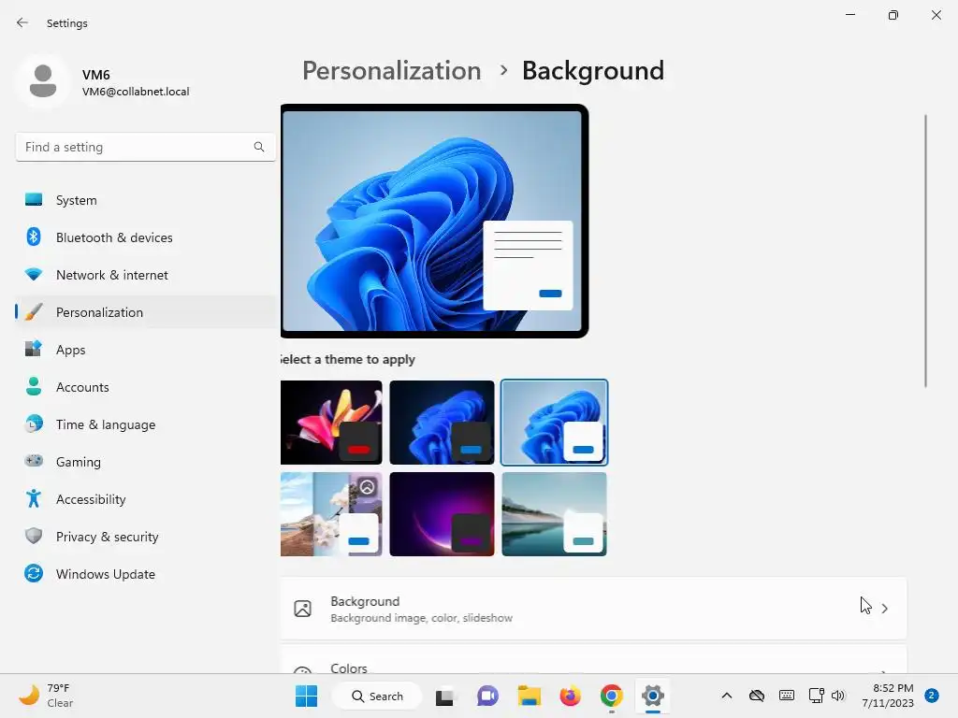Apply the colorful flower dark theme
Image resolution: width=958 pixels, height=718 pixels.
(331, 423)
